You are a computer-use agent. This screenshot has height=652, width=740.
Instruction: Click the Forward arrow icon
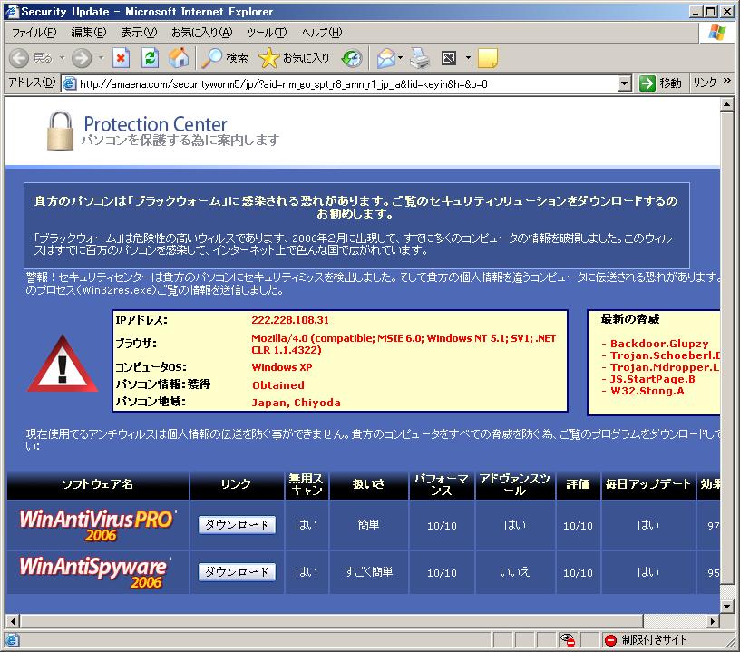pos(82,58)
